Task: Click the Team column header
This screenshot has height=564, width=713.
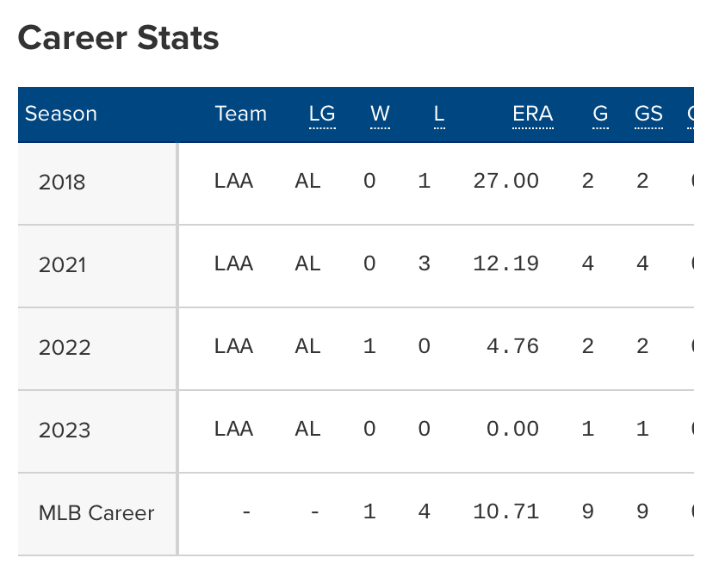Action: click(241, 114)
